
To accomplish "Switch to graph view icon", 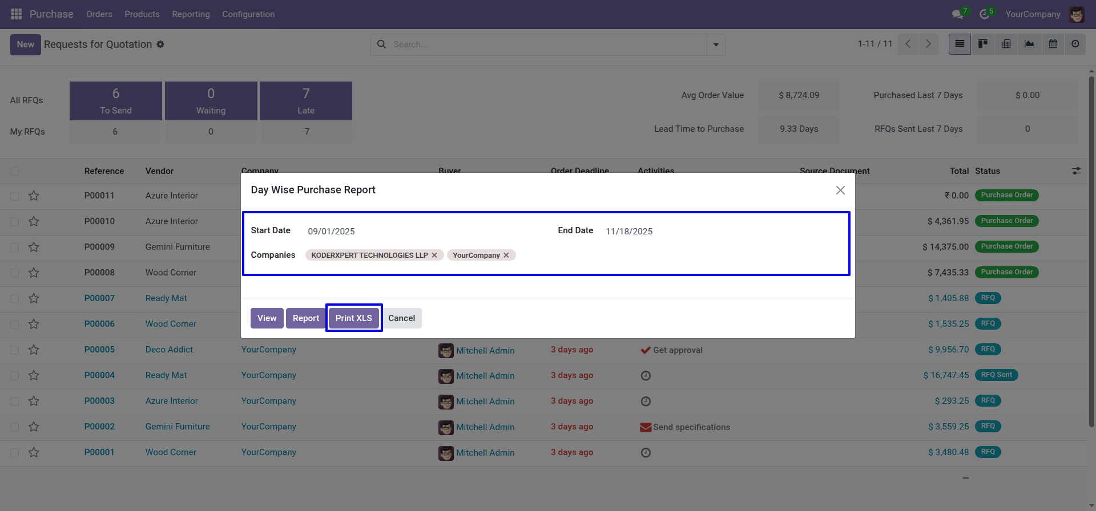I will click(x=1030, y=44).
